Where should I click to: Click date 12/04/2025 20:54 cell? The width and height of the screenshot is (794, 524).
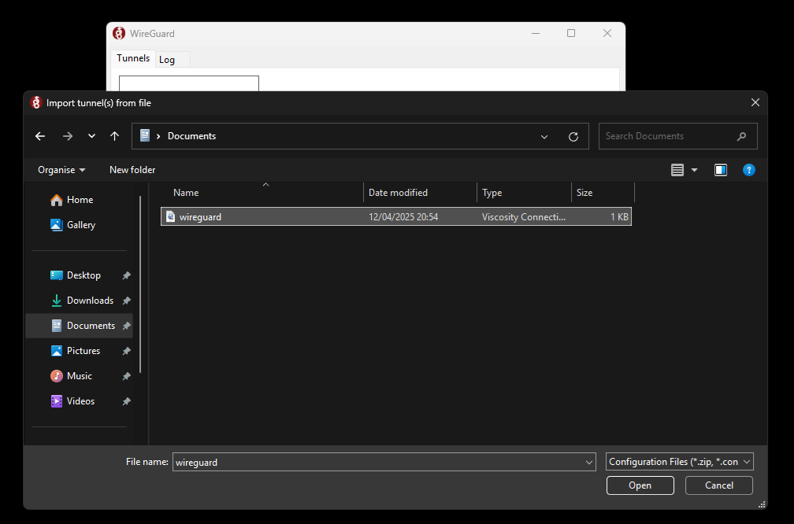(403, 217)
